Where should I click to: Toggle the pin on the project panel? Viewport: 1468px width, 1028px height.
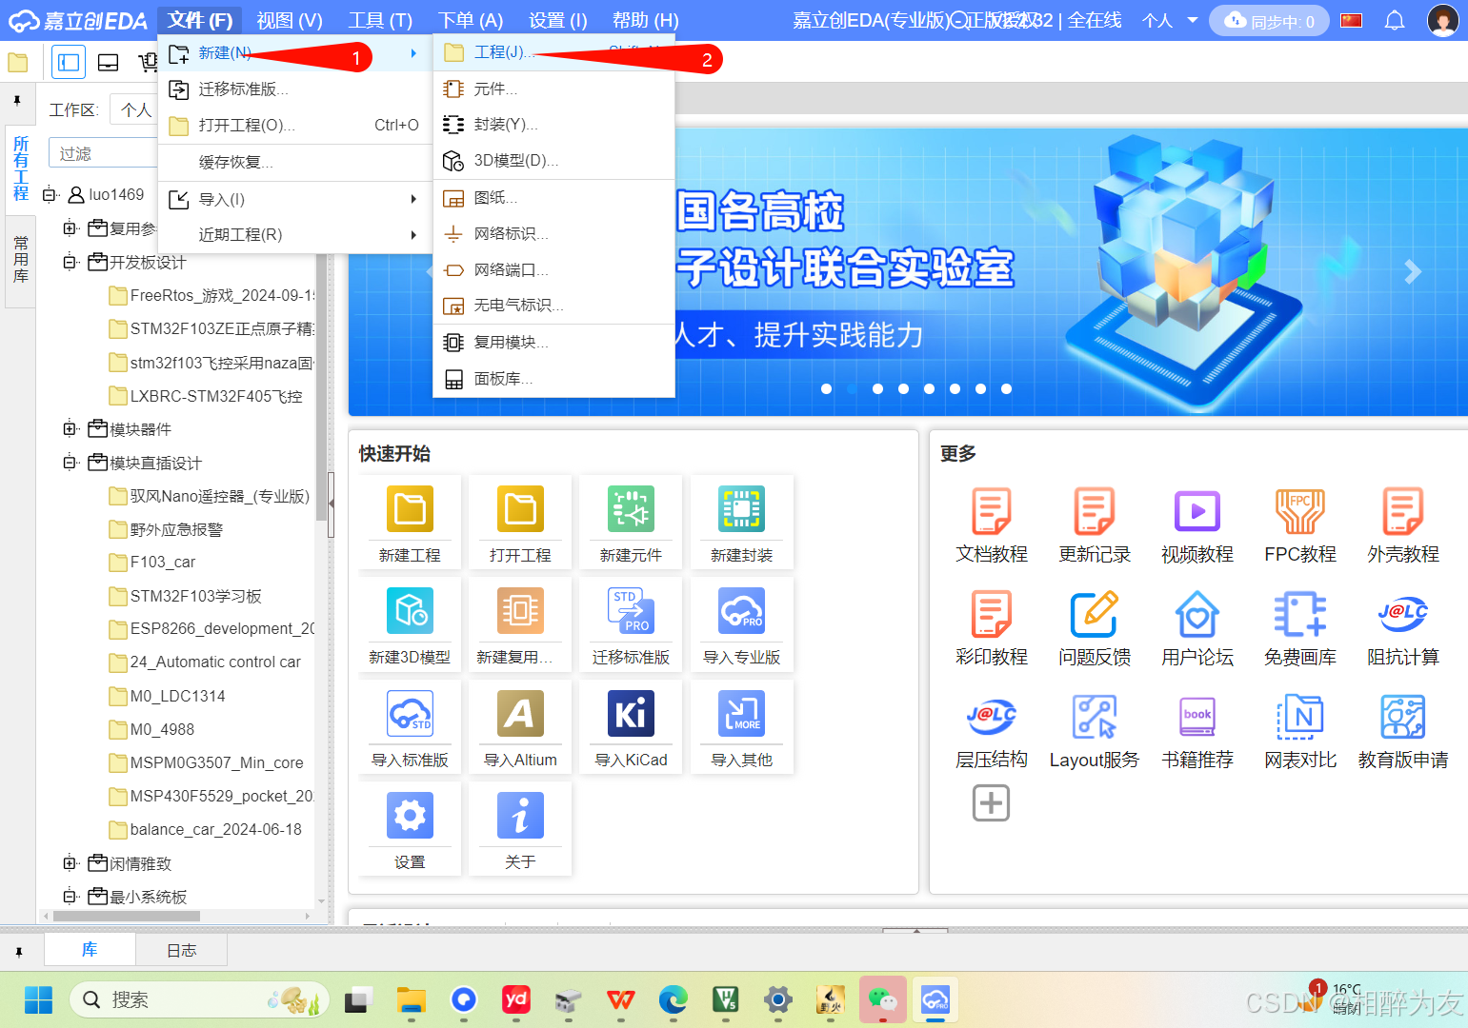19,102
